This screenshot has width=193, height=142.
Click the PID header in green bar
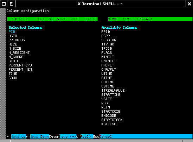pos(14,19)
